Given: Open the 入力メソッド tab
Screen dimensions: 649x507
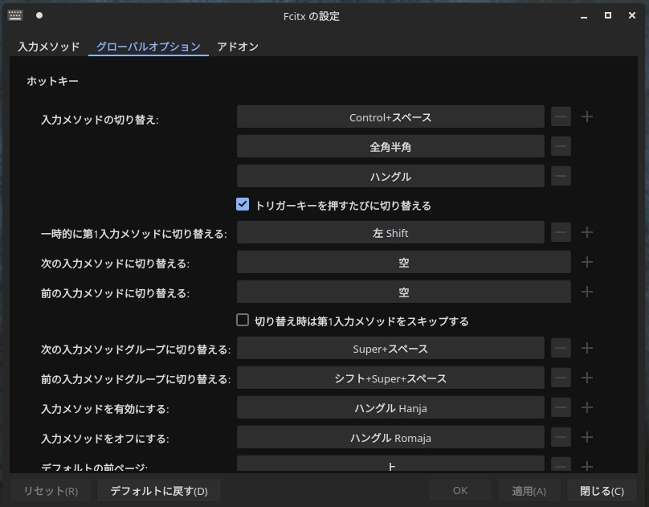Looking at the screenshot, I should point(49,47).
